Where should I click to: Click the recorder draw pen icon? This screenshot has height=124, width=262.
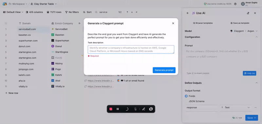tap(143, 109)
